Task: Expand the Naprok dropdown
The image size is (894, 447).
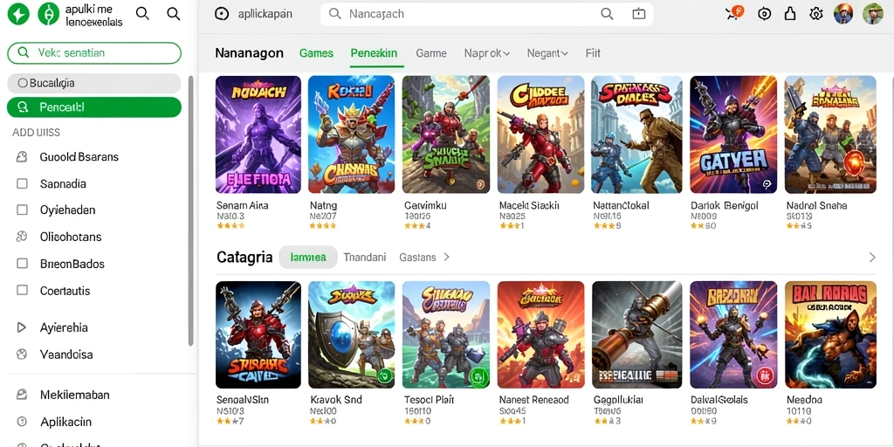Action: [x=486, y=53]
